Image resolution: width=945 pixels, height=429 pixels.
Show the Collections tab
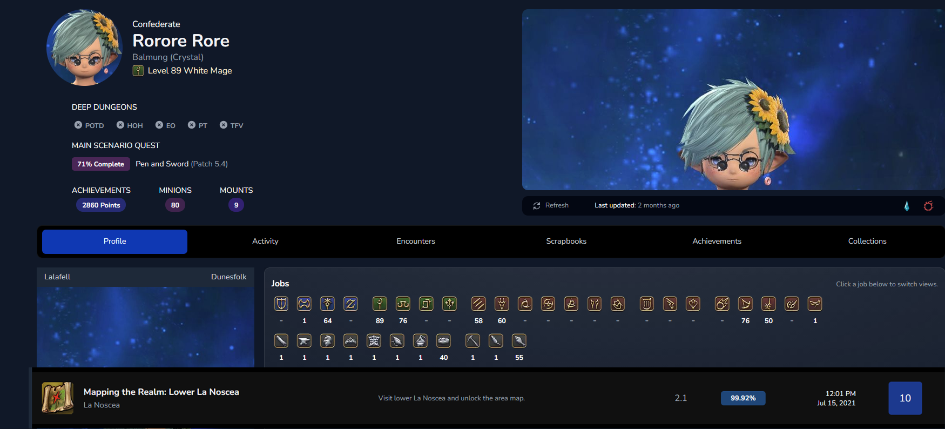tap(867, 242)
